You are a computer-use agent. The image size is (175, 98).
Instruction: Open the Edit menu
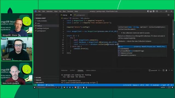[x=43, y=11]
